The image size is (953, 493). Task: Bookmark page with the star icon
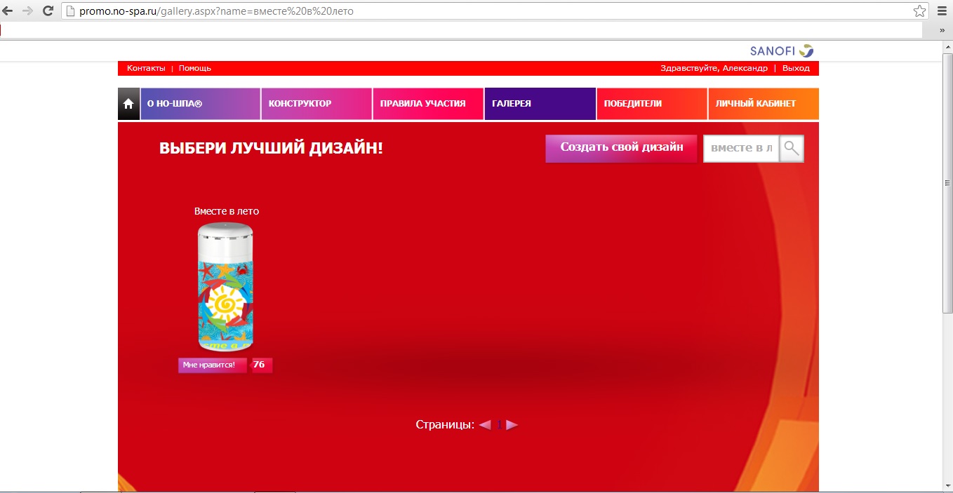click(x=919, y=11)
